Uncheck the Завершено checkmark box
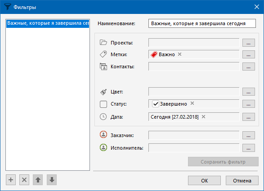Image resolution: width=264 pixels, height=191 pixels. [x=156, y=104]
